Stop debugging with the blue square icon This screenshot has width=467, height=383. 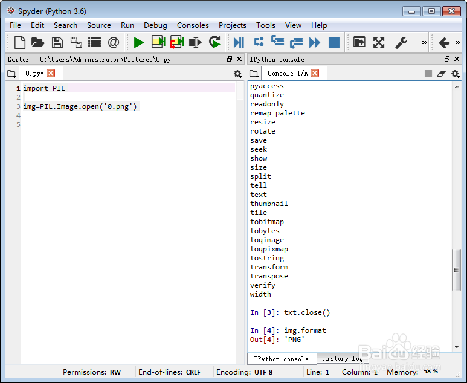(x=334, y=42)
